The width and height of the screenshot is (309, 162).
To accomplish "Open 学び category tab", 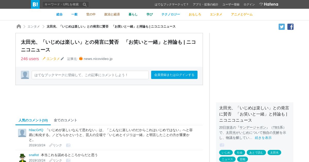I will [x=150, y=14].
